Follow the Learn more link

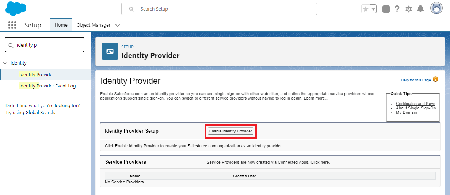316,98
